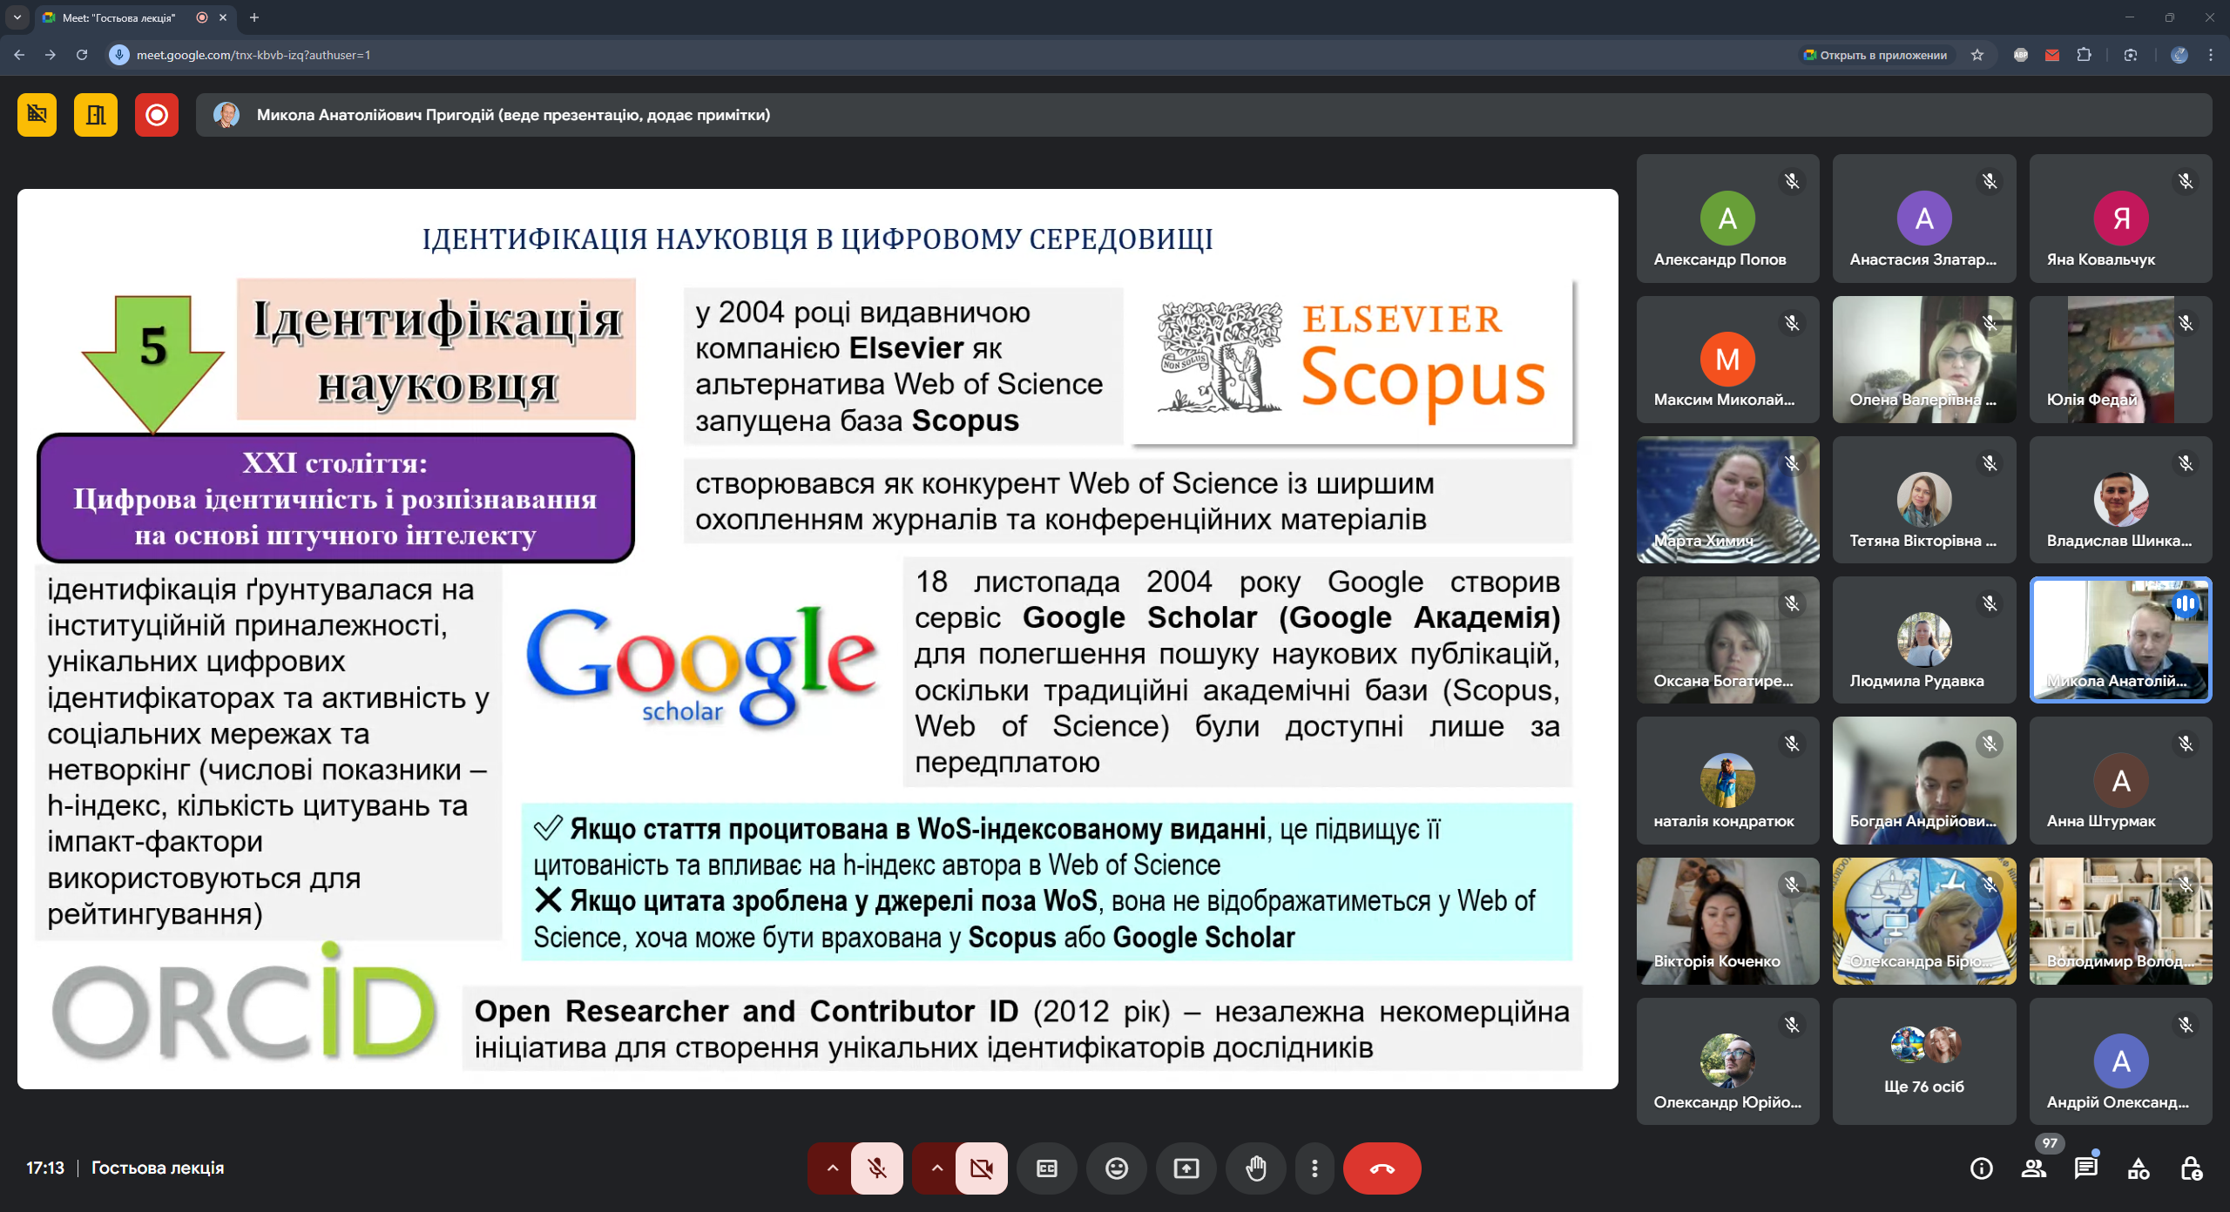Expand video settings chevron next to camera
This screenshot has width=2230, height=1212.
point(936,1168)
